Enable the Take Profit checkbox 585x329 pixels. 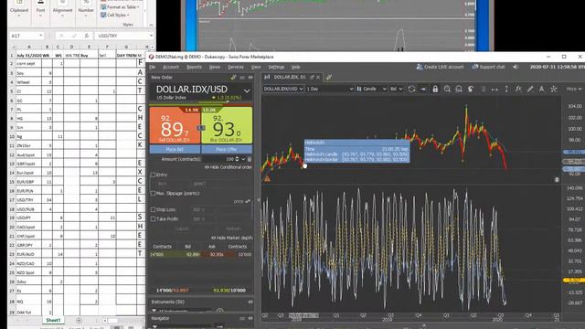(x=153, y=219)
